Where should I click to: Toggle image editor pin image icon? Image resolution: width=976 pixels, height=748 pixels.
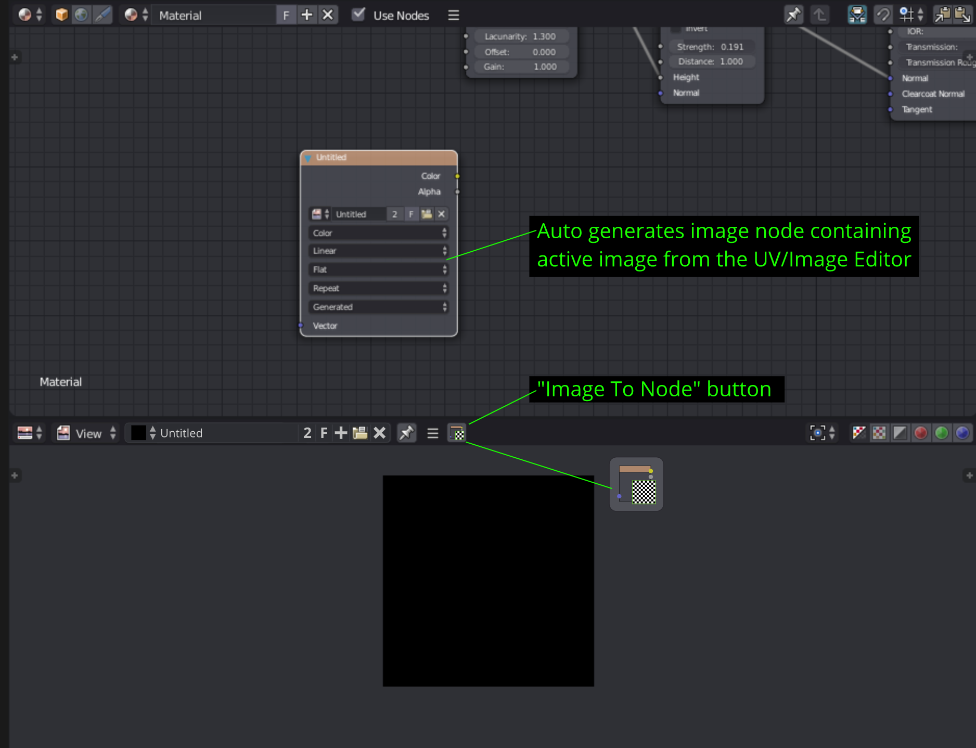coord(406,433)
